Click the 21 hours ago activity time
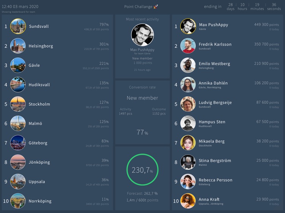The height and width of the screenshot is (213, 285). [x=142, y=70]
